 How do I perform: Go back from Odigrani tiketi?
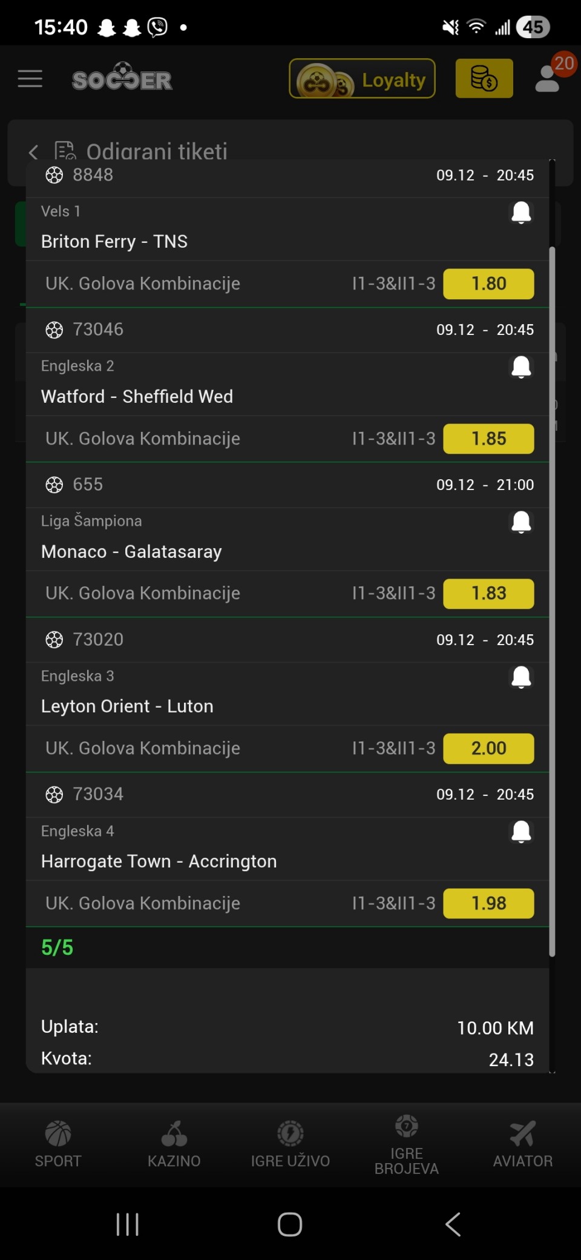tap(34, 151)
